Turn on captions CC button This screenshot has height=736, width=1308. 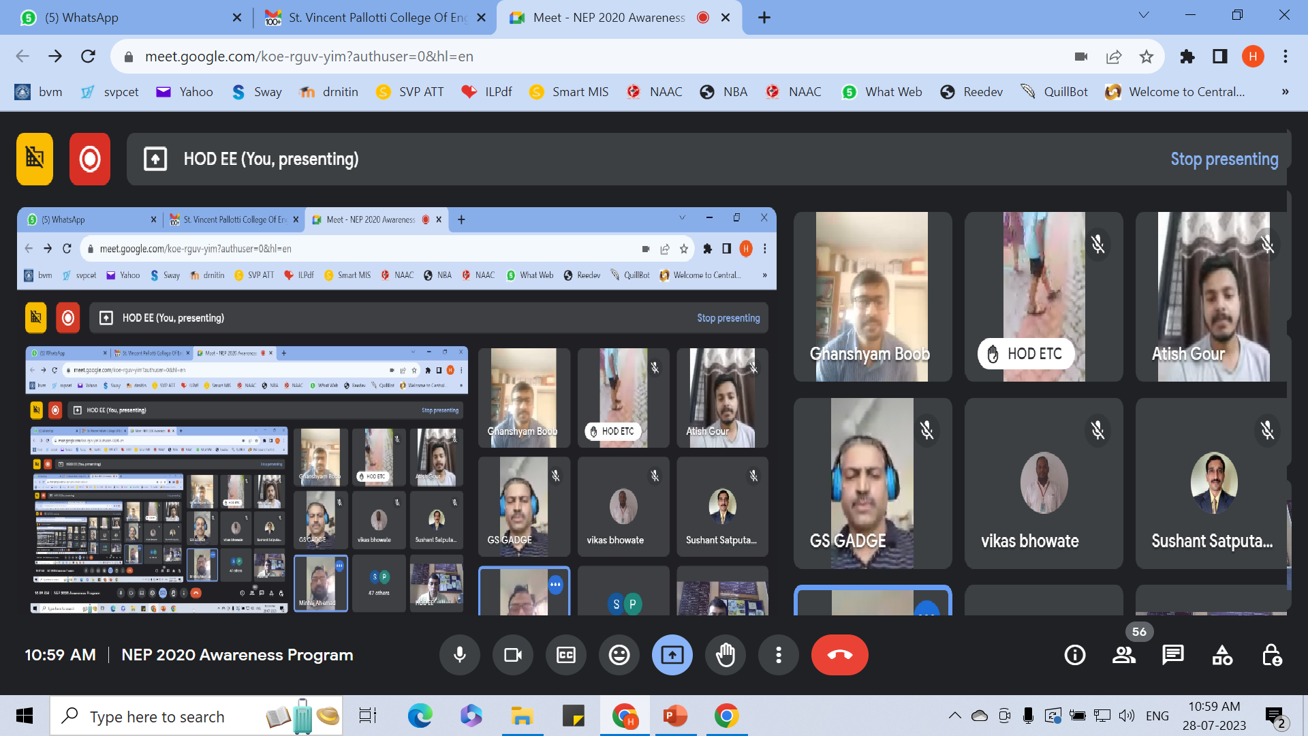(565, 655)
